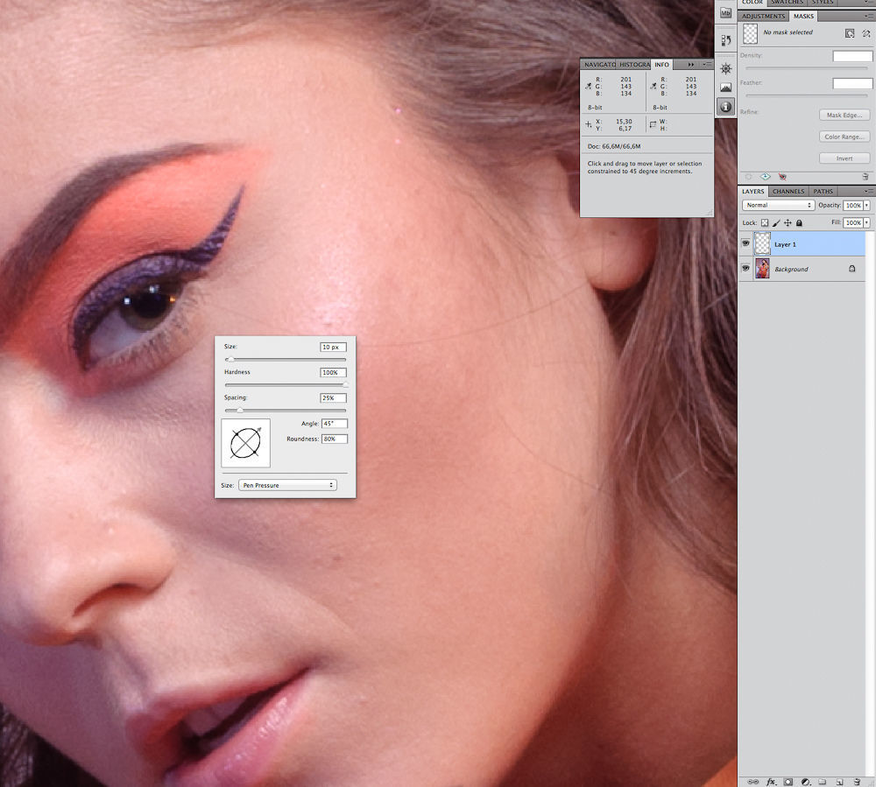Create new adjustment layer from Layers footer
Image resolution: width=876 pixels, height=787 pixels.
click(x=805, y=781)
